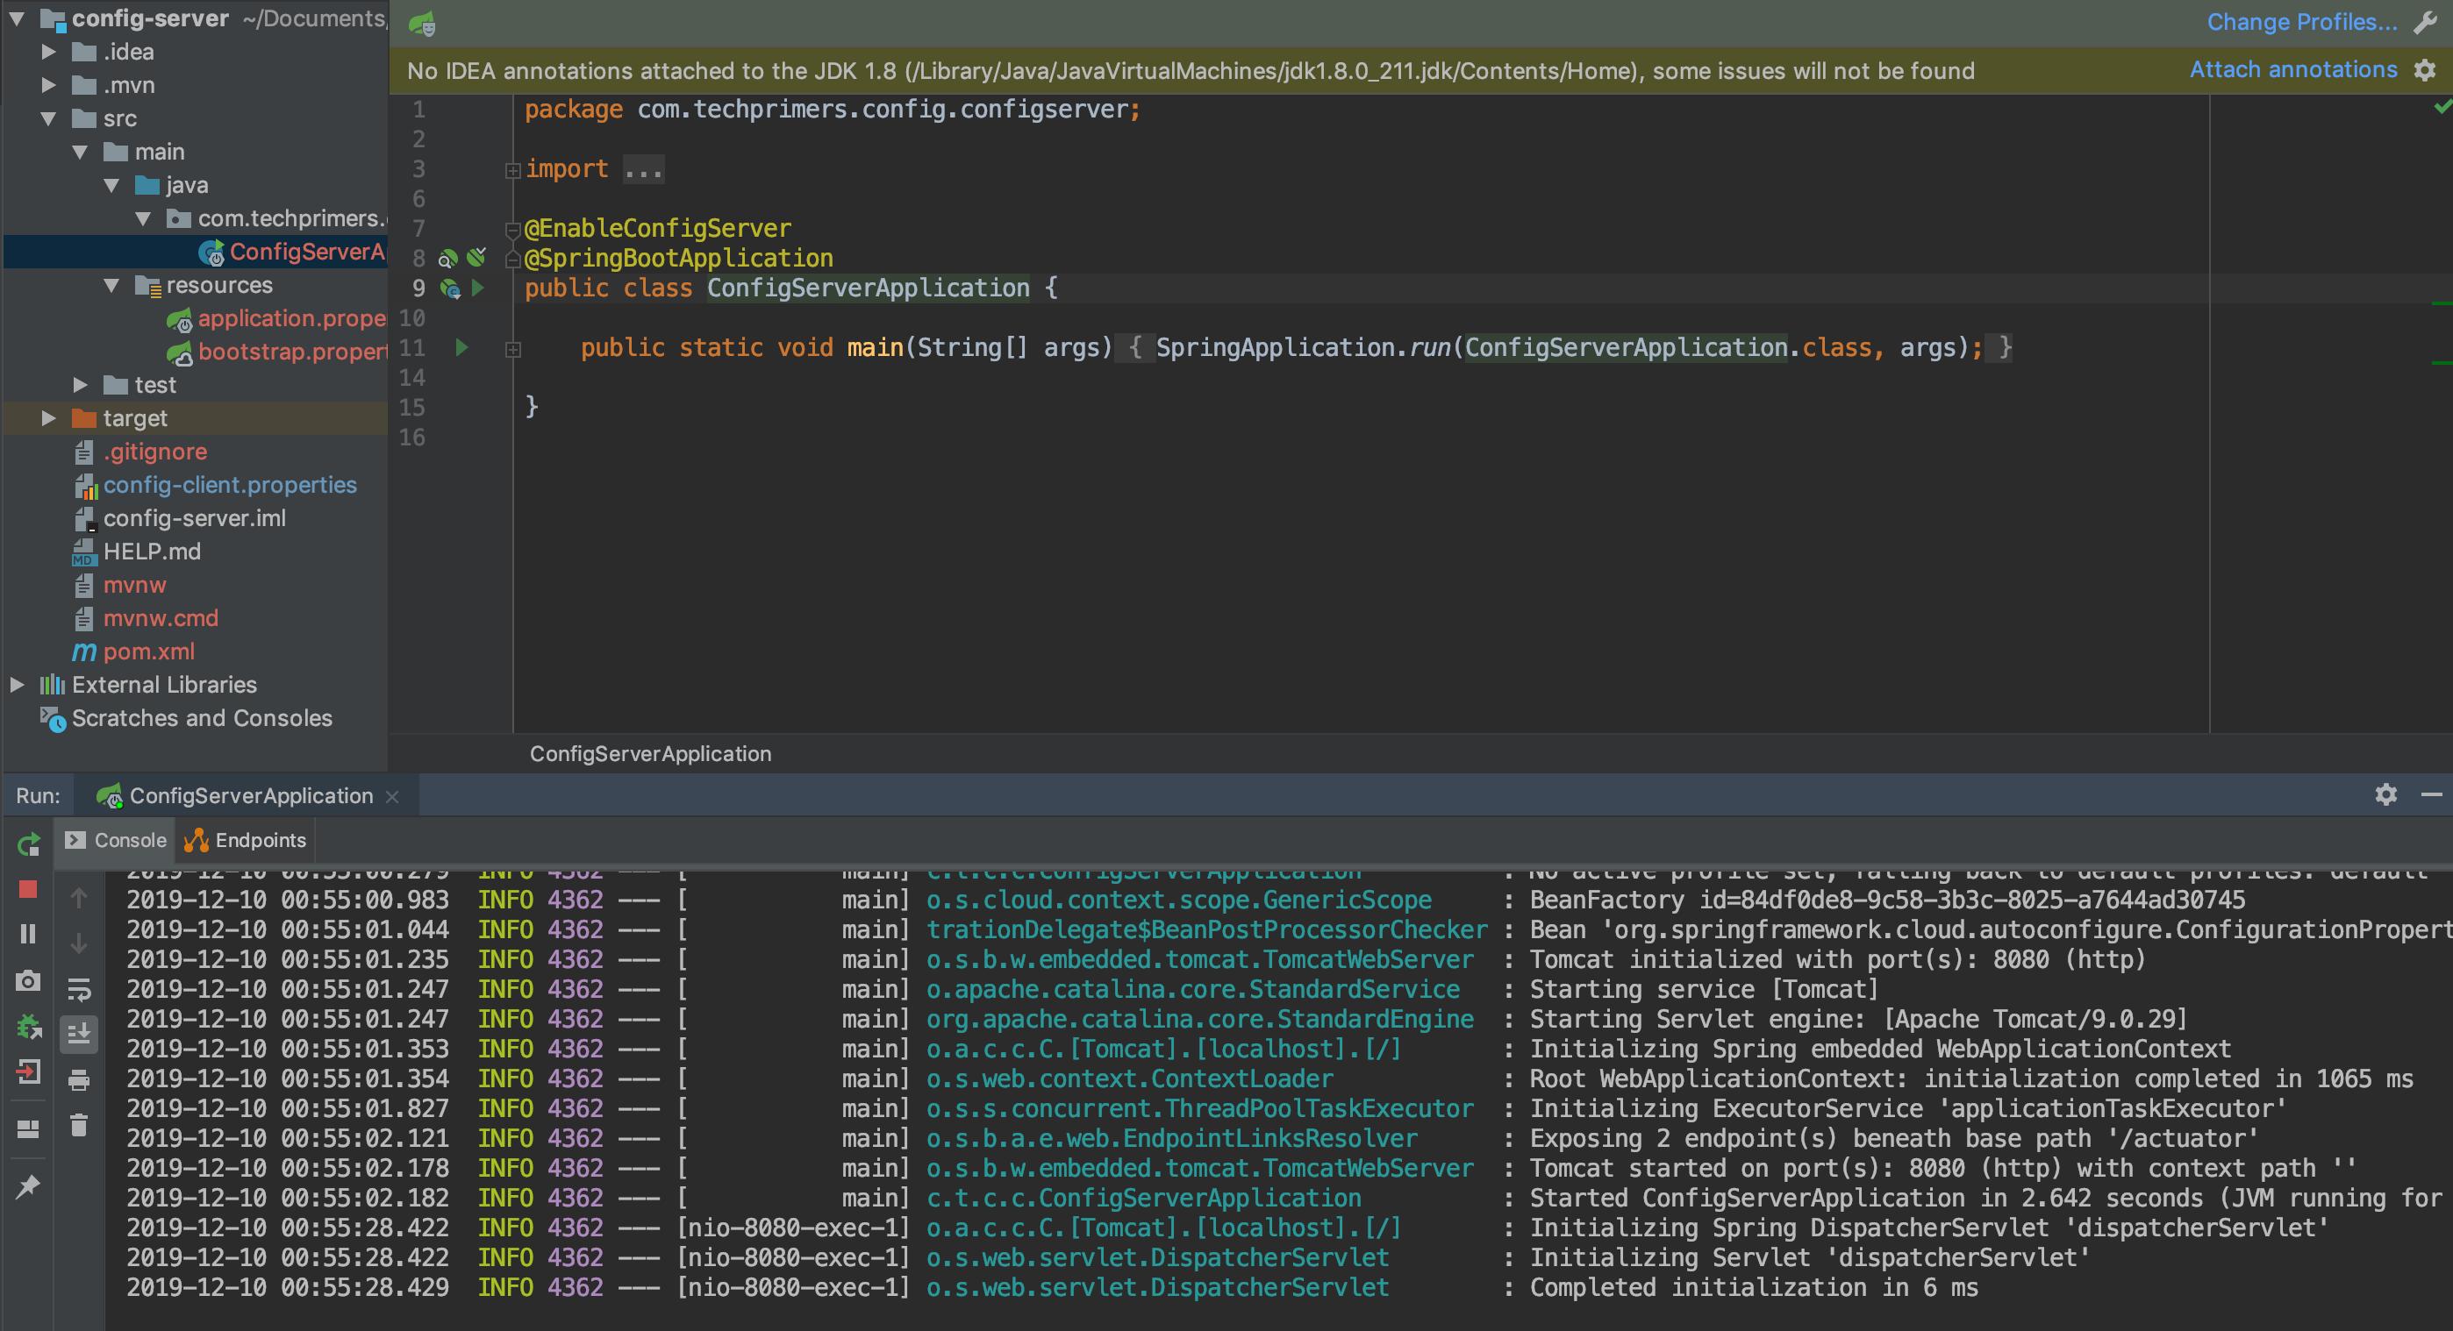This screenshot has width=2453, height=1331.
Task: Open the .gitignore file
Action: (141, 451)
